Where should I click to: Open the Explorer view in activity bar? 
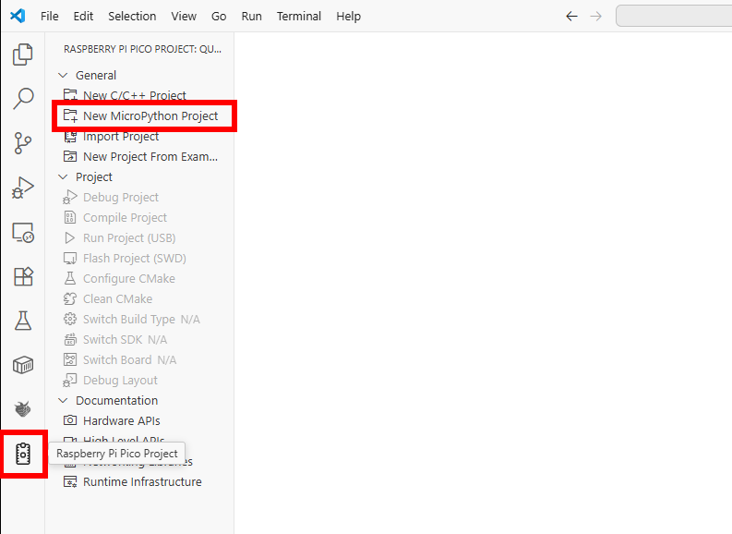22,55
